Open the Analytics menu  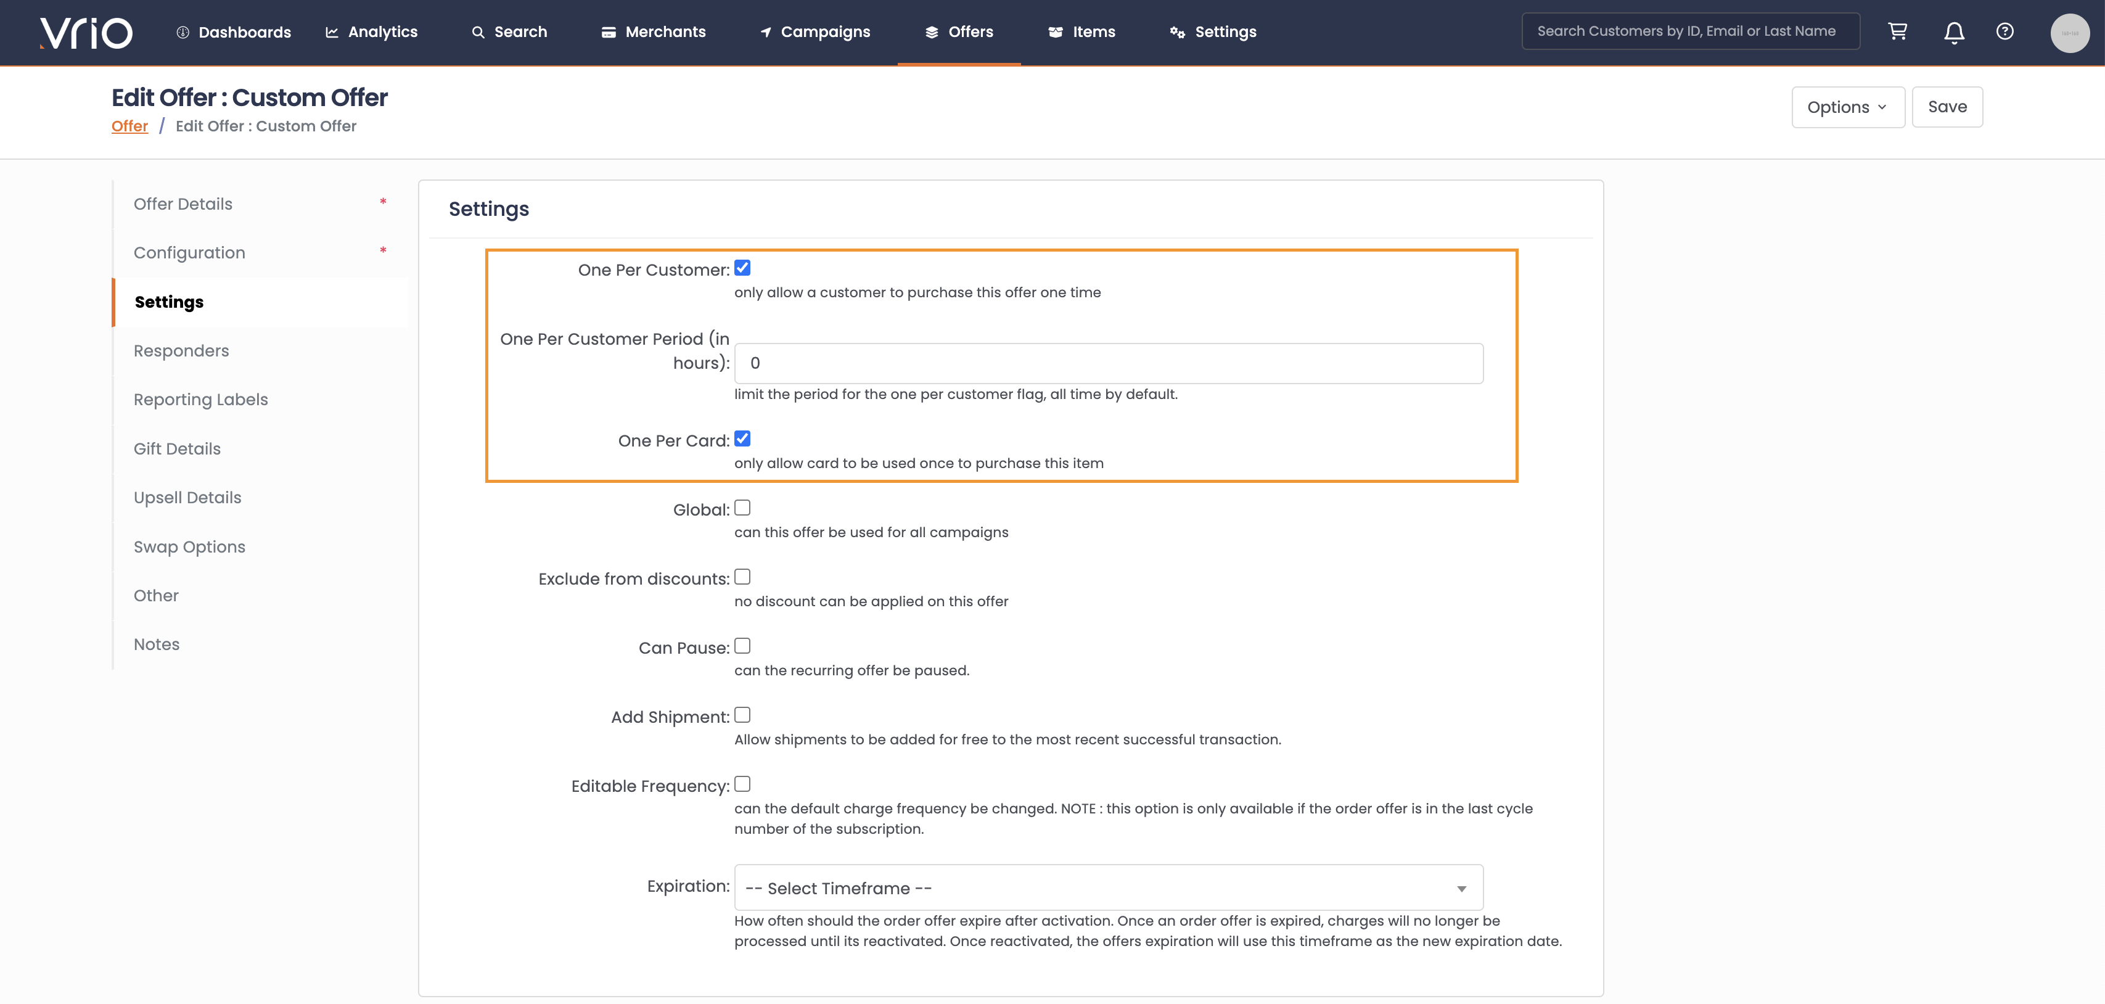372,32
